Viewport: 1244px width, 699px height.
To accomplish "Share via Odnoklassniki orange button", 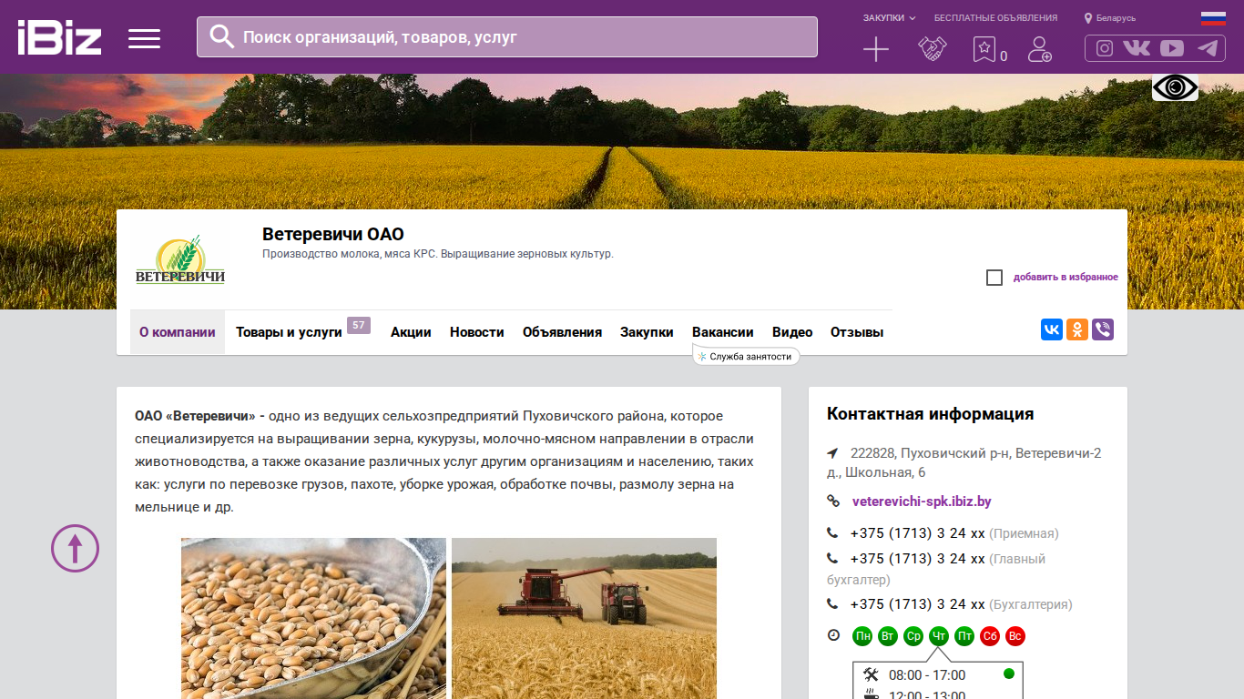I will [x=1077, y=329].
